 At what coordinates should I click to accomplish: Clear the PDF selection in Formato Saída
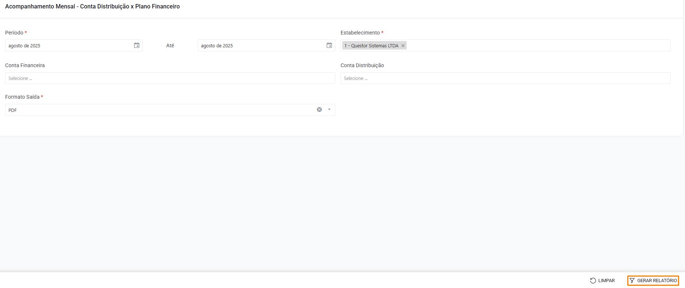click(x=319, y=110)
